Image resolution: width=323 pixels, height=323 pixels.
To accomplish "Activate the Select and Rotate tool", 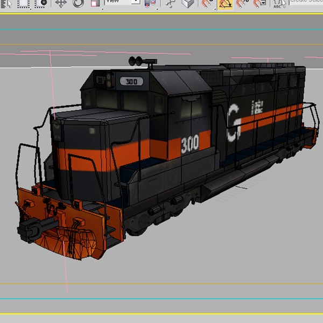I will (78, 3).
